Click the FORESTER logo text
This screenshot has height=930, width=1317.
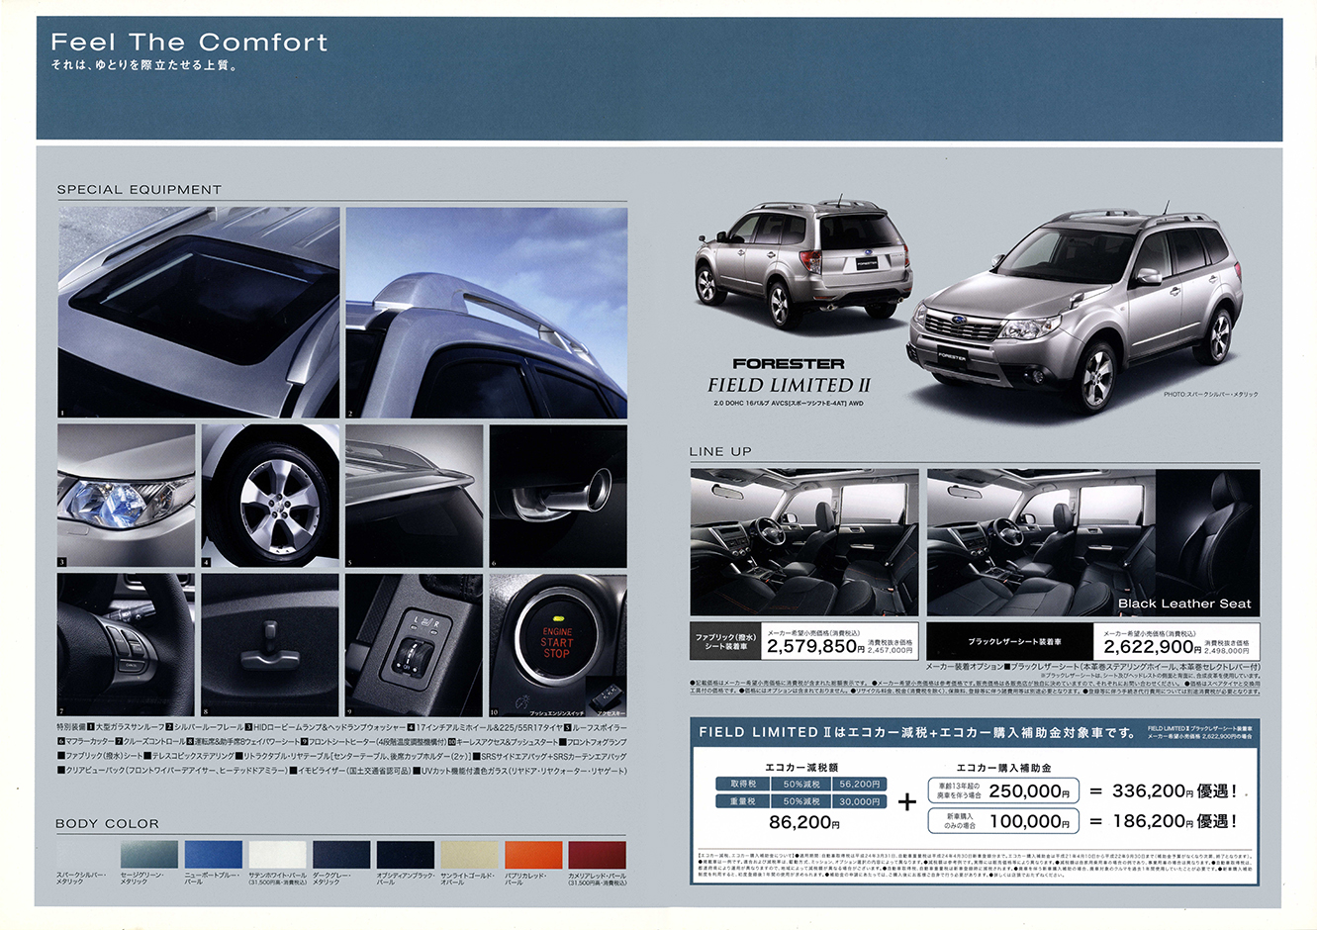point(789,364)
